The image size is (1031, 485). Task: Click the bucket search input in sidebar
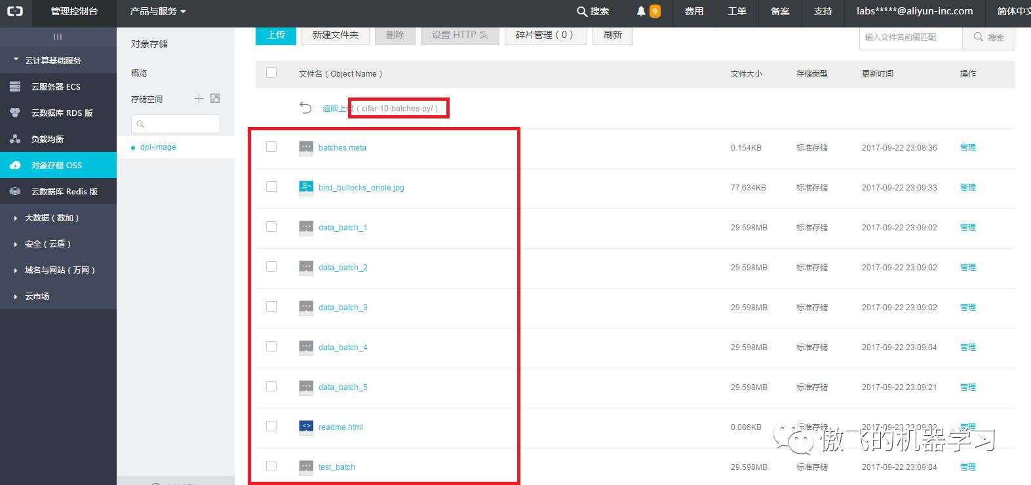click(x=176, y=124)
